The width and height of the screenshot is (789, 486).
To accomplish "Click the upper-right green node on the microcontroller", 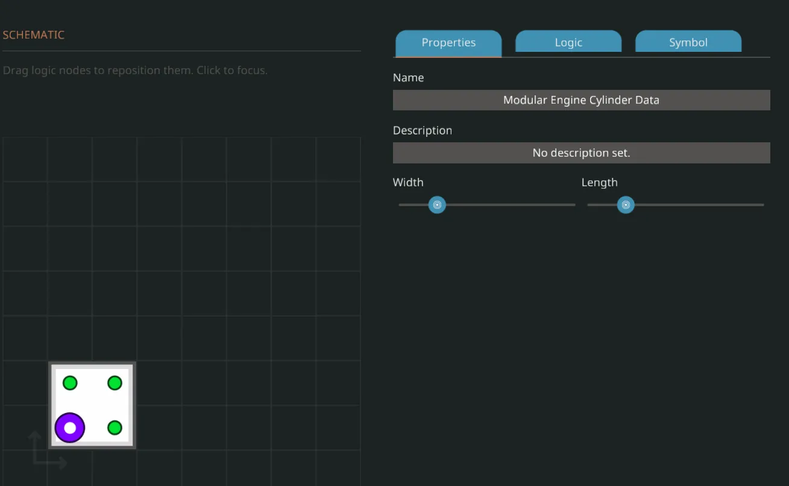I will (x=115, y=383).
